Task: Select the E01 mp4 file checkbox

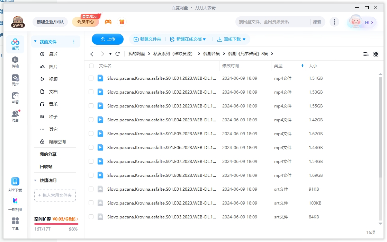Action: click(91, 78)
